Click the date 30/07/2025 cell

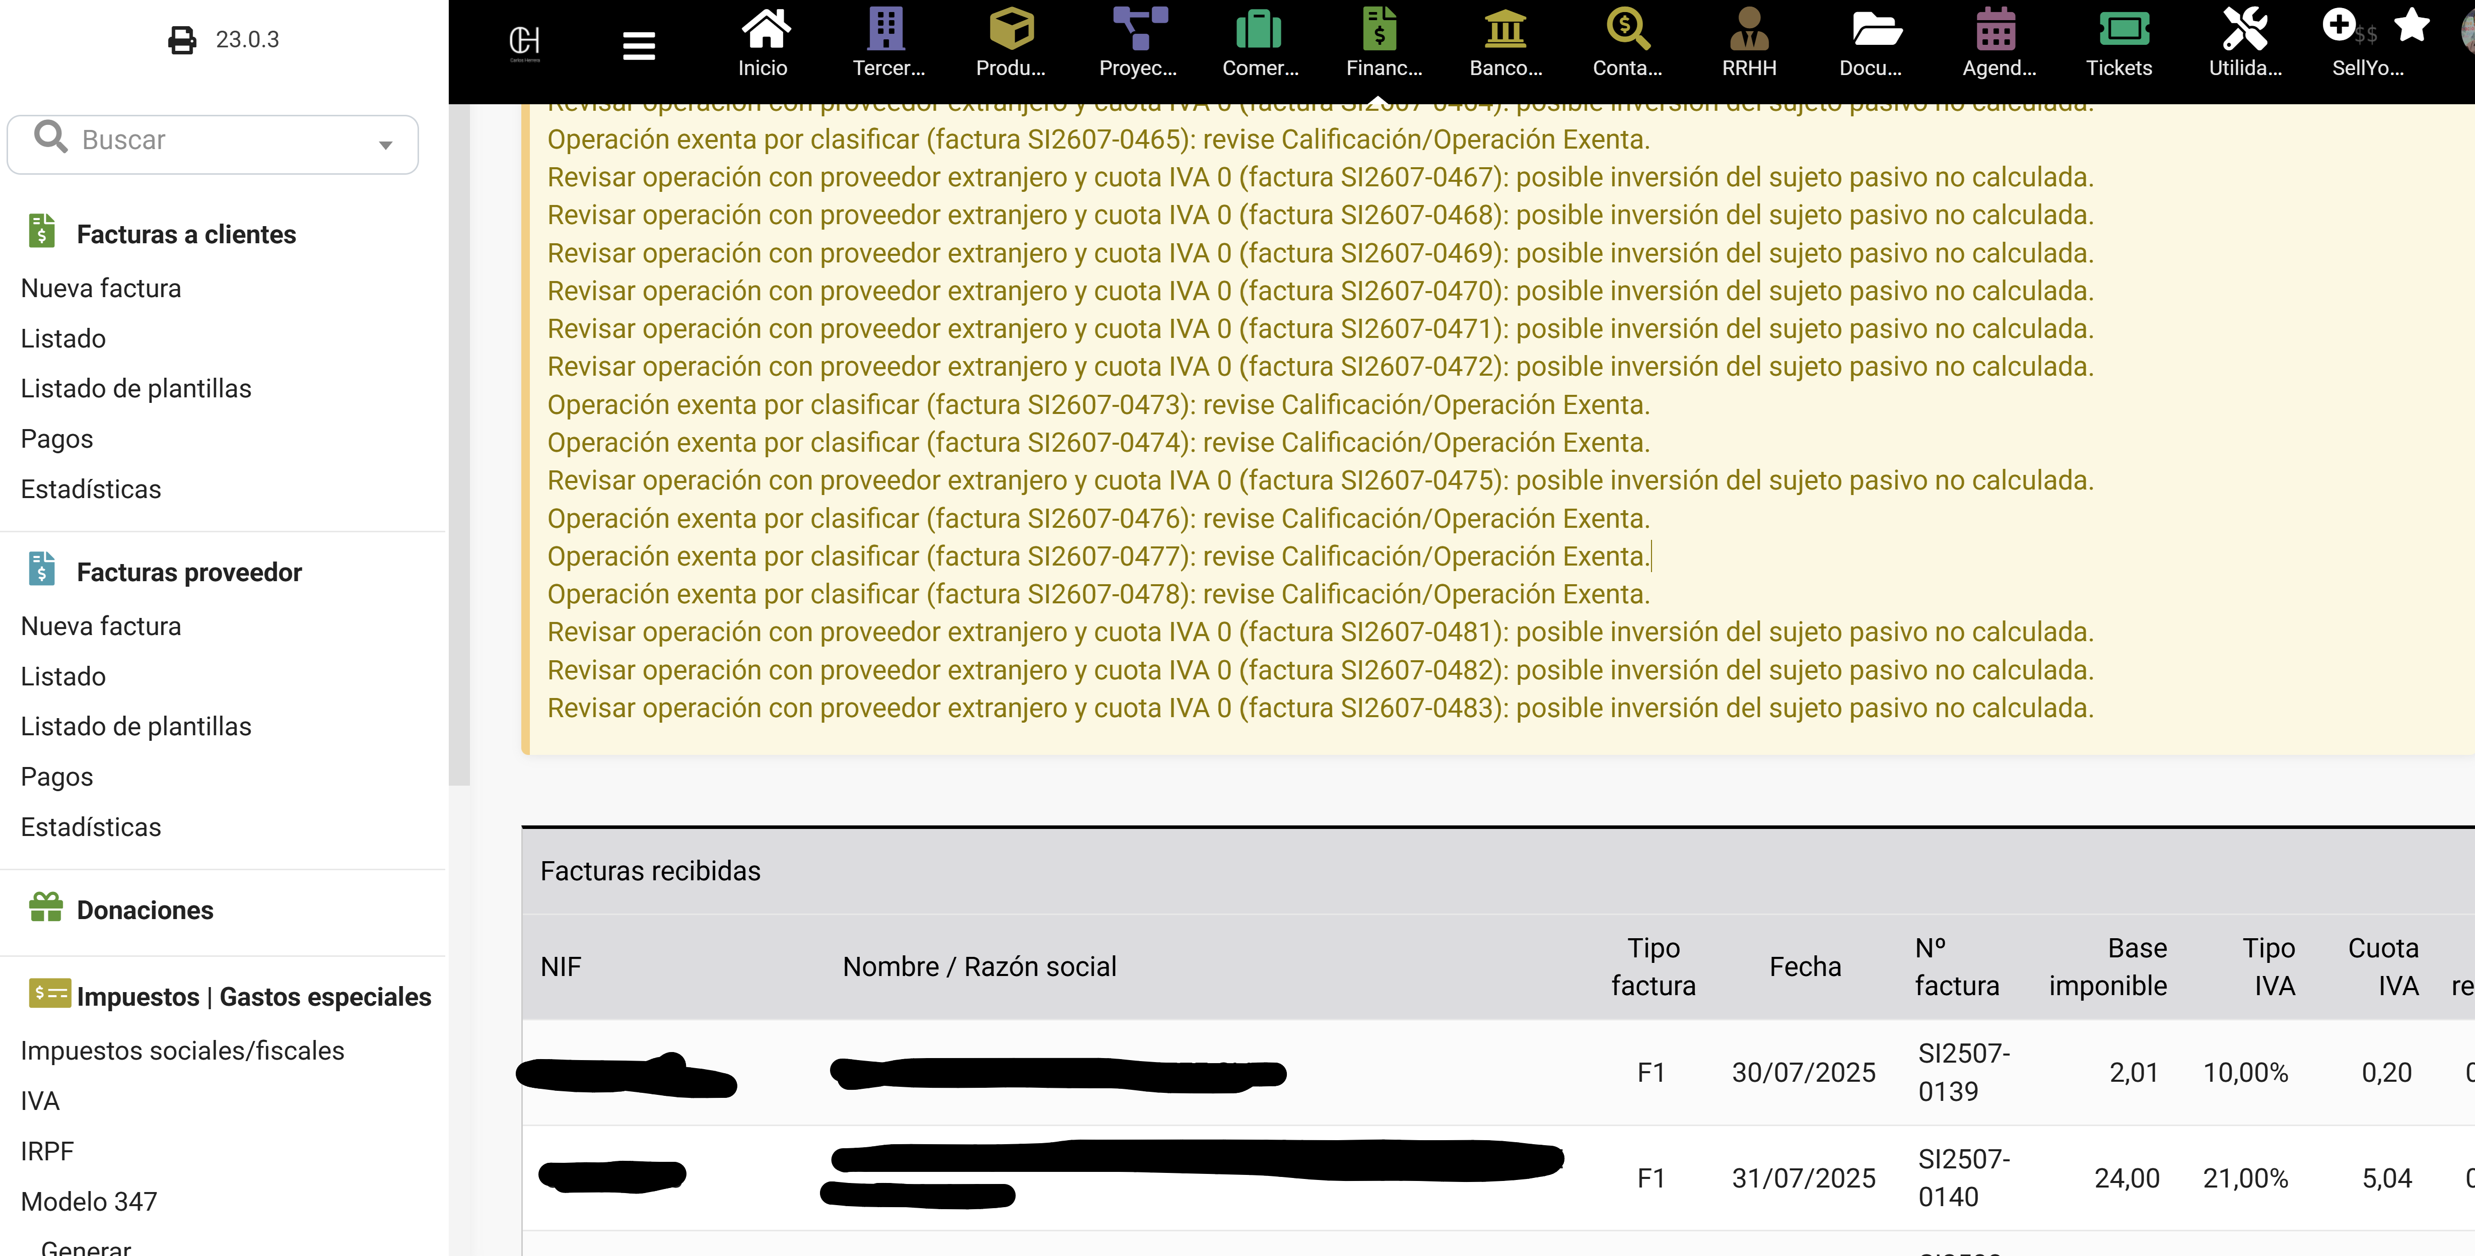point(1804,1073)
